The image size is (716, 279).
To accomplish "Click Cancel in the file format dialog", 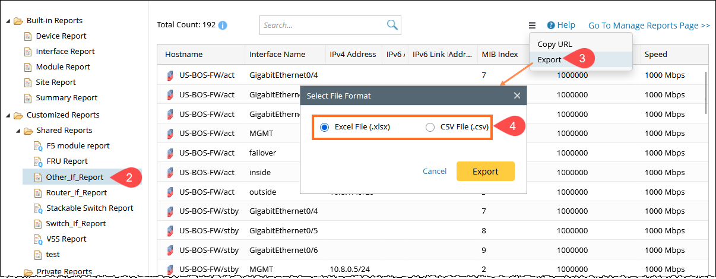I will [x=435, y=171].
